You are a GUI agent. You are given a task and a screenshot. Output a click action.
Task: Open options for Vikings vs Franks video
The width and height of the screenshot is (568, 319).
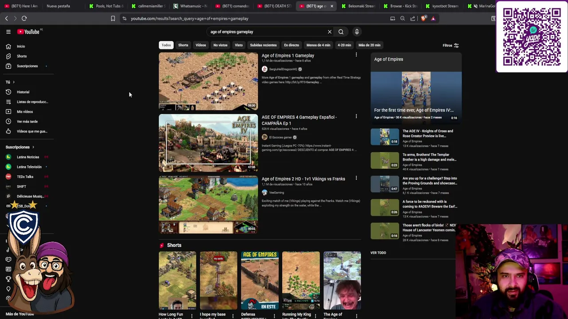tap(356, 178)
